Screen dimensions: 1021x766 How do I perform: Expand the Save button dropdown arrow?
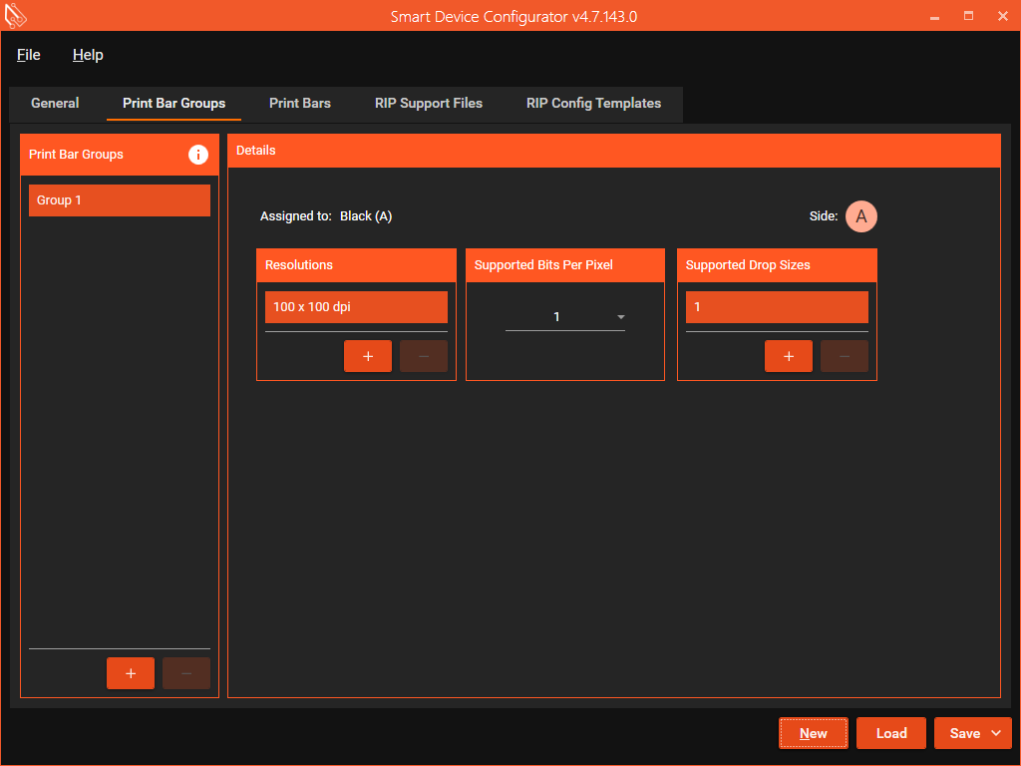(997, 733)
